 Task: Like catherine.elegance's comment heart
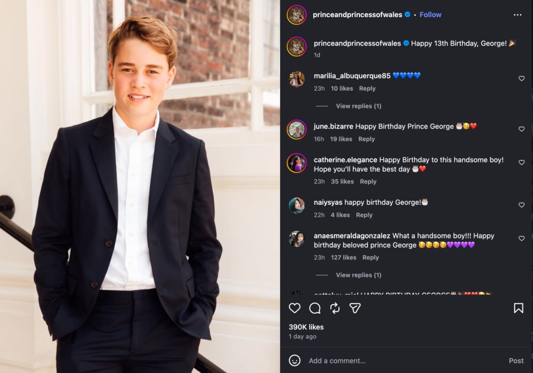(521, 163)
